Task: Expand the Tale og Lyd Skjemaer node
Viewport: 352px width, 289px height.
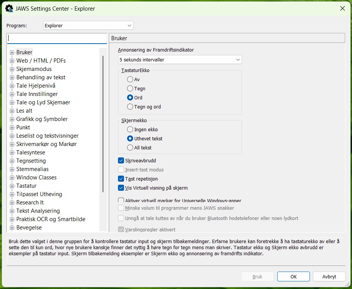Action: [12, 102]
